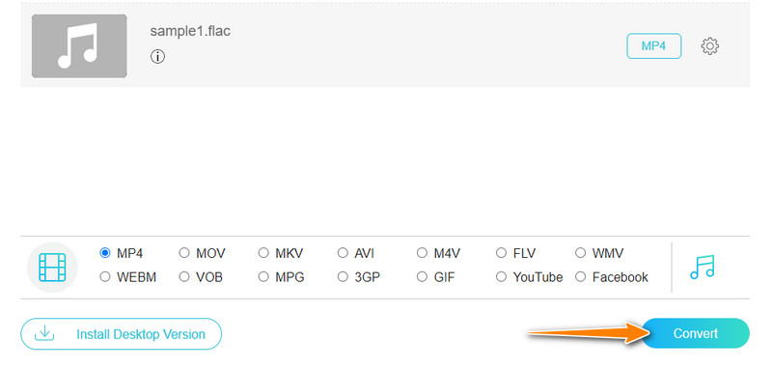Click Install Desktop Version button
Screen dimensions: 772x369
tap(122, 334)
